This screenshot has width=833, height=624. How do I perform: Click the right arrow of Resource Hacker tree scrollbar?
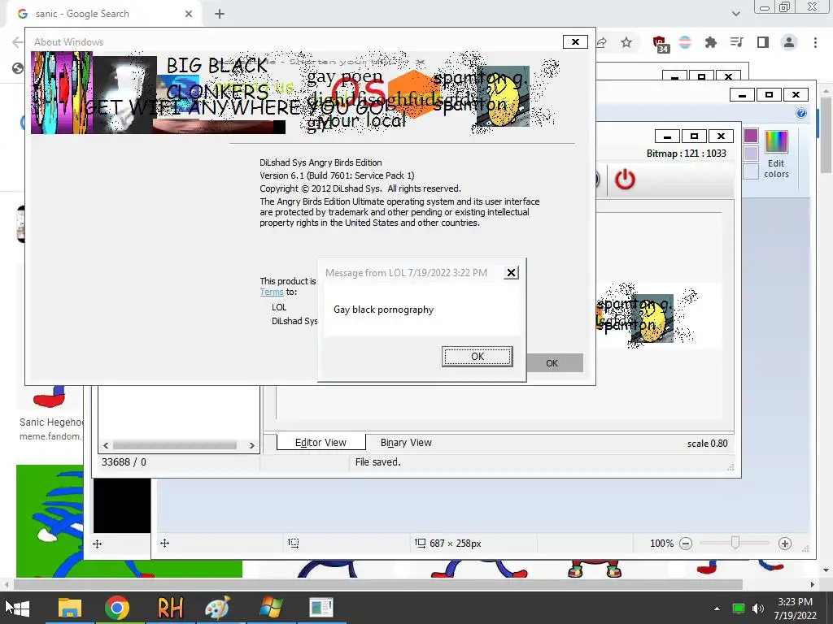252,445
